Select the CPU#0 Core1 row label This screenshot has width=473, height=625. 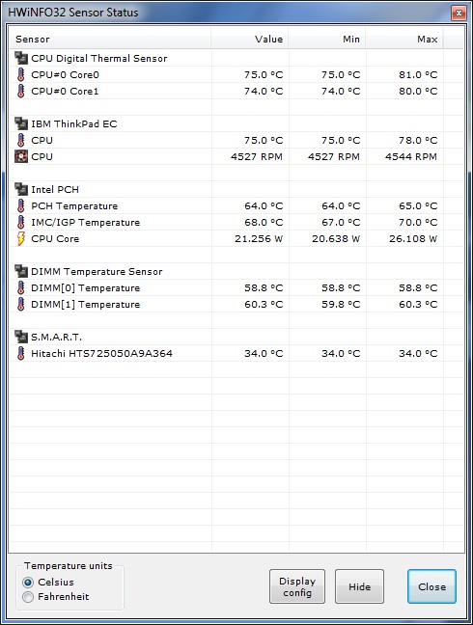65,92
